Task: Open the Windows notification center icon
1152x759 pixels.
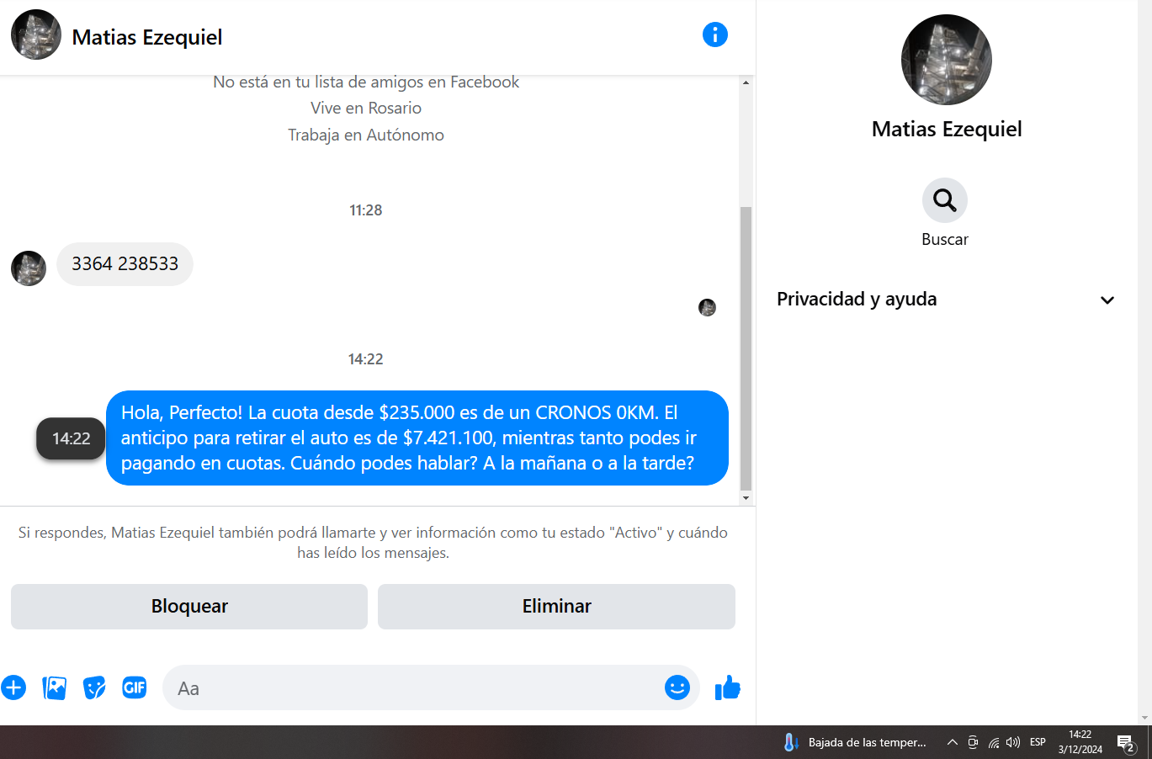Action: (1126, 742)
